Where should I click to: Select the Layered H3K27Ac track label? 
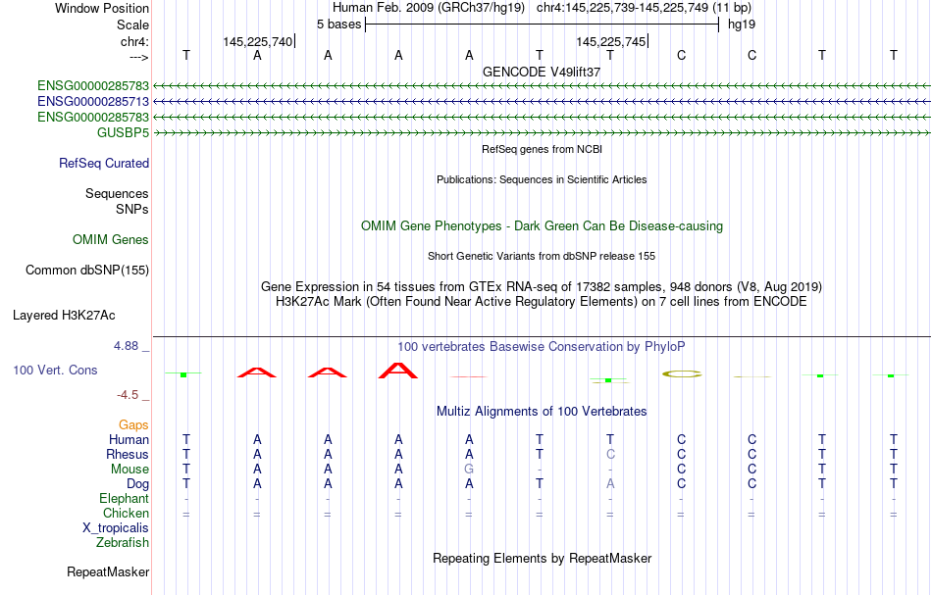tap(64, 316)
